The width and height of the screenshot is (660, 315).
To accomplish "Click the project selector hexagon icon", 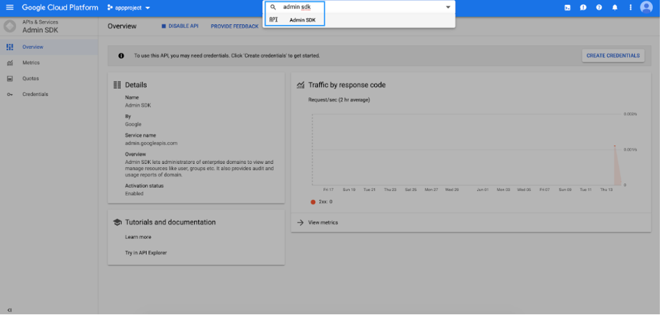I will click(110, 8).
